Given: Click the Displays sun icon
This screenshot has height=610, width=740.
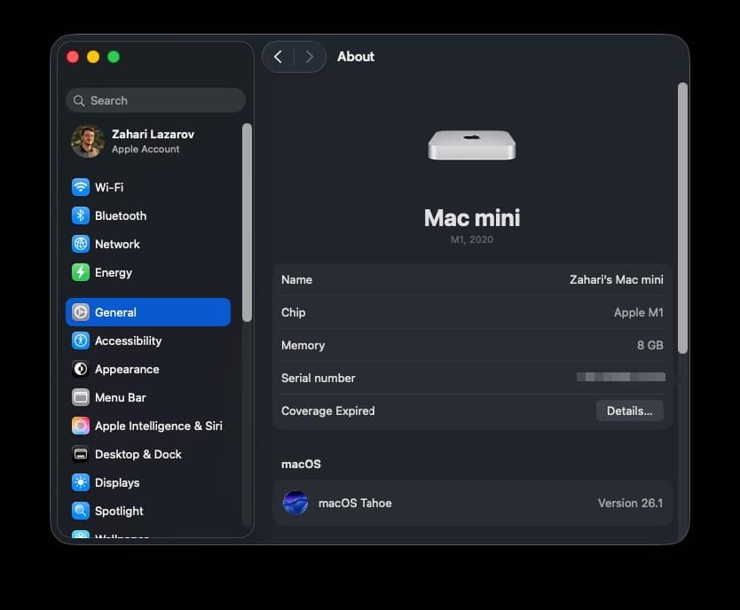Looking at the screenshot, I should (81, 482).
